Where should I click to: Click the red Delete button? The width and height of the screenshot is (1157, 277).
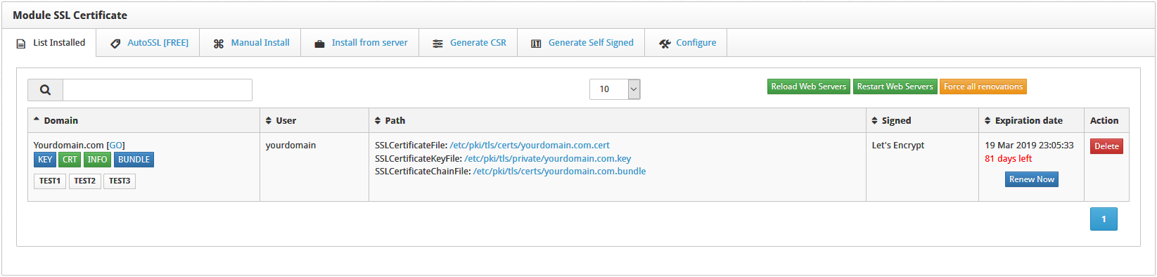[x=1106, y=146]
